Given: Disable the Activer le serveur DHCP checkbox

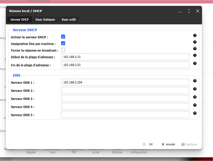Looking at the screenshot, I should [63, 37].
